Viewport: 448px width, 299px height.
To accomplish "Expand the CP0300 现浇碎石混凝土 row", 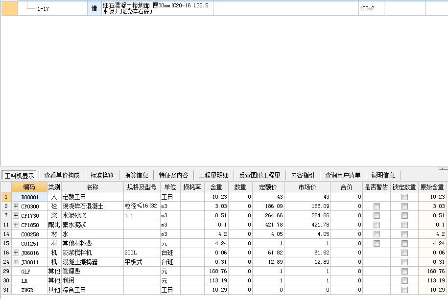I will (x=16, y=206).
